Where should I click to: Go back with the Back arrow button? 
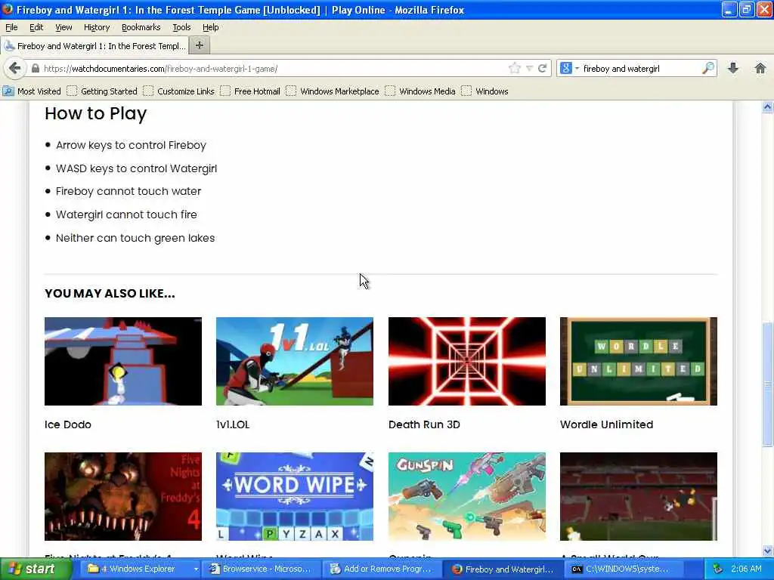coord(15,68)
